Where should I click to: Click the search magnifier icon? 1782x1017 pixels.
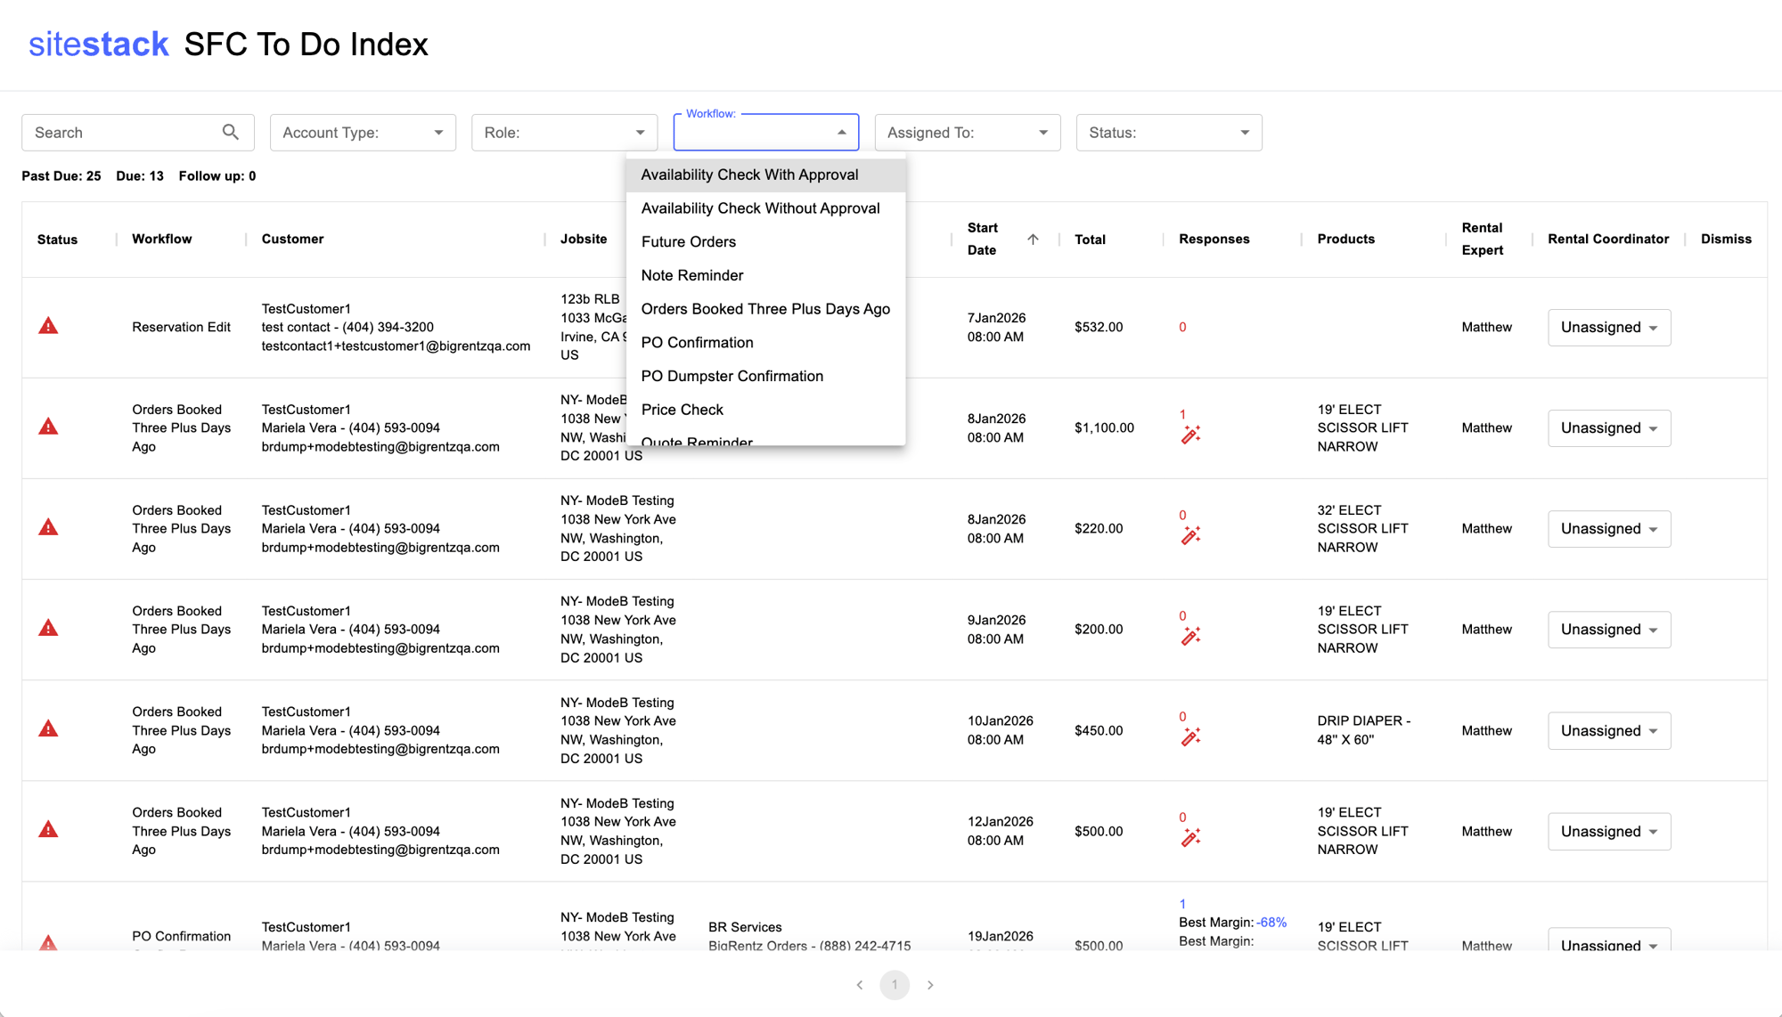(230, 132)
